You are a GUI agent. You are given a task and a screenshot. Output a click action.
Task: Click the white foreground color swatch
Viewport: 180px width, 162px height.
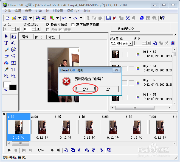tap(7, 84)
